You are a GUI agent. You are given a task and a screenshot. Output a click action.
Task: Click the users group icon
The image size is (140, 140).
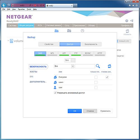(x=55, y=82)
